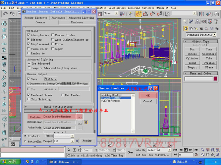Switch to the Utilities hammer panel
This screenshot has height=165, width=221.
(x=216, y=21)
